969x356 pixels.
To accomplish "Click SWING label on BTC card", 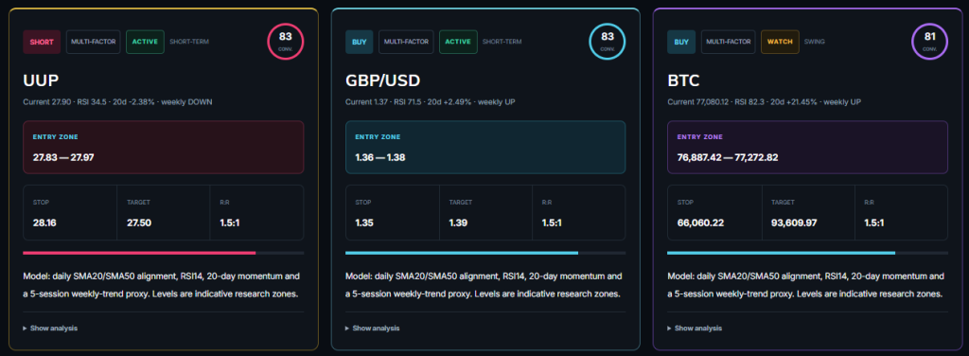I will point(815,42).
